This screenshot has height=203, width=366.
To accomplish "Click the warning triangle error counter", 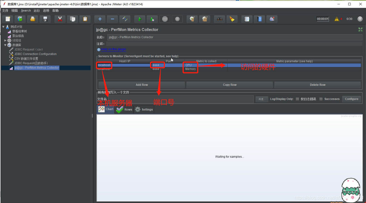I will click(337, 19).
